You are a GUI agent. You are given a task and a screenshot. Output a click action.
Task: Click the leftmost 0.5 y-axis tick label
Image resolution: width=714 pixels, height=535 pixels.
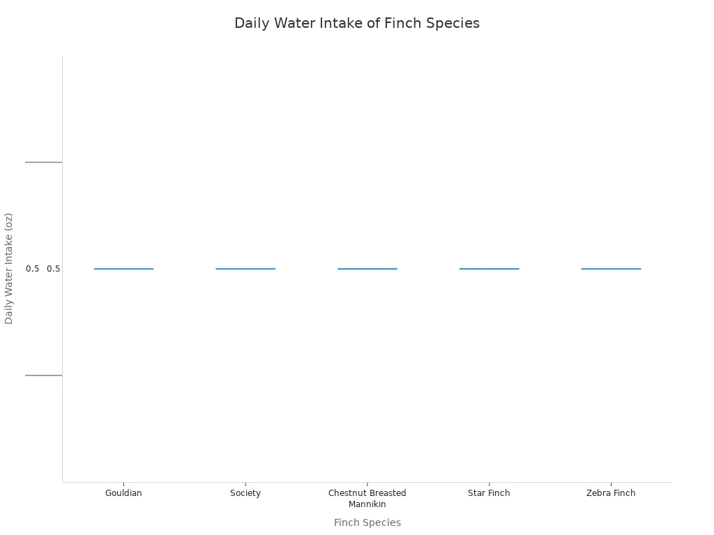click(x=33, y=269)
